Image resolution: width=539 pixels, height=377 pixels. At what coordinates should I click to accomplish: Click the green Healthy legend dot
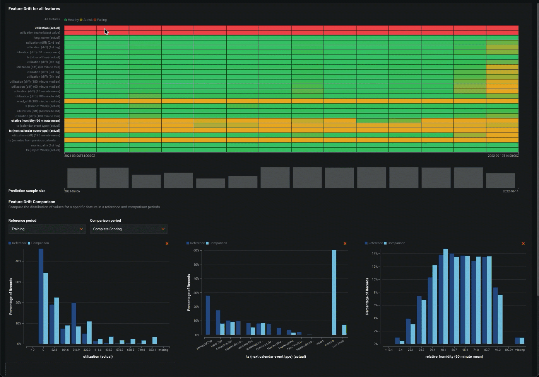pos(66,20)
